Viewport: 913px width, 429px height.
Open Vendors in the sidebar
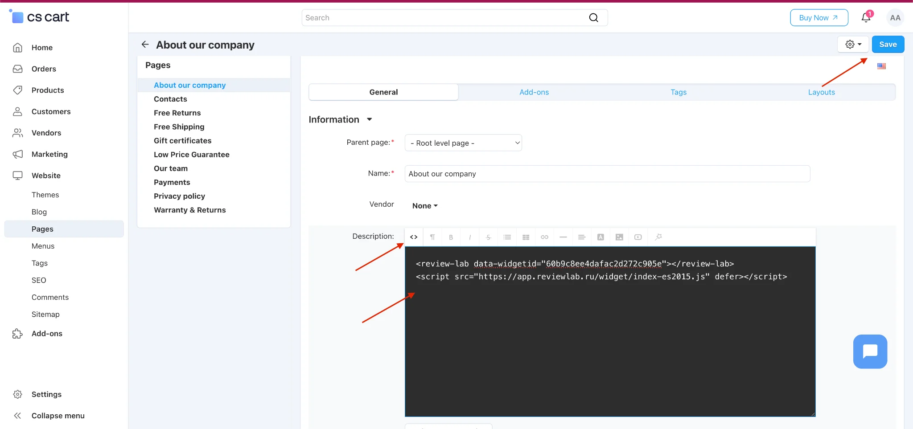pyautogui.click(x=46, y=133)
